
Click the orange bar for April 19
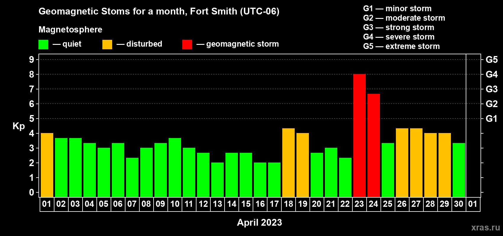(303, 165)
